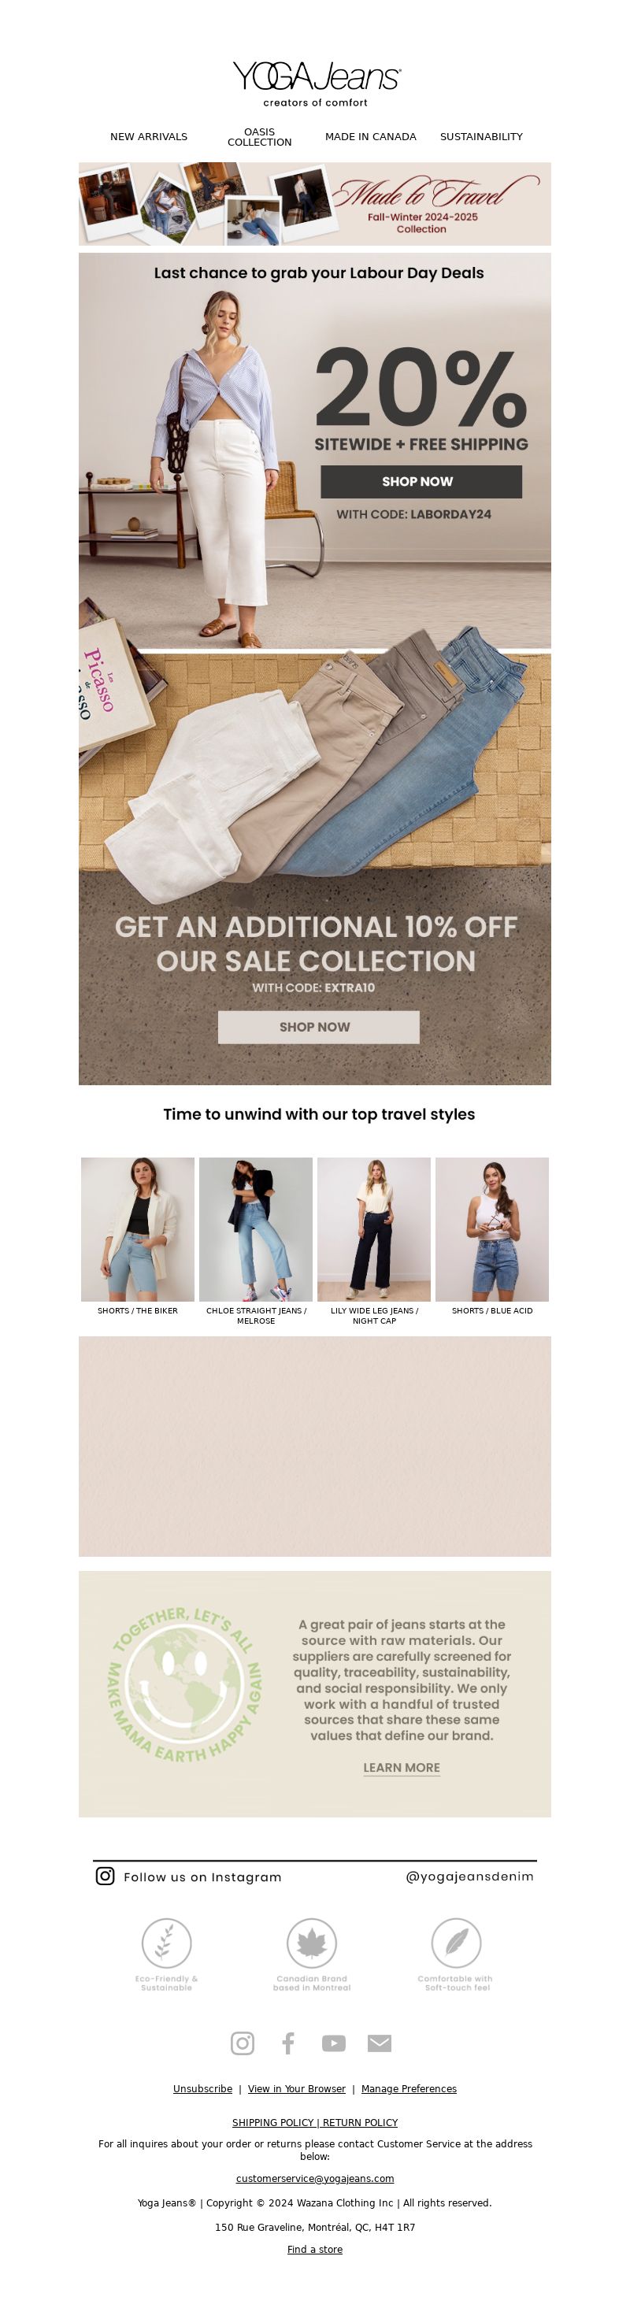This screenshot has height=2308, width=630.
Task: Open the Learn More sustainability link
Action: [x=402, y=1768]
